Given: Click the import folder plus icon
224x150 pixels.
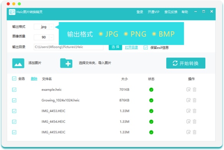Looking at the screenshot, I should pyautogui.click(x=66, y=63).
